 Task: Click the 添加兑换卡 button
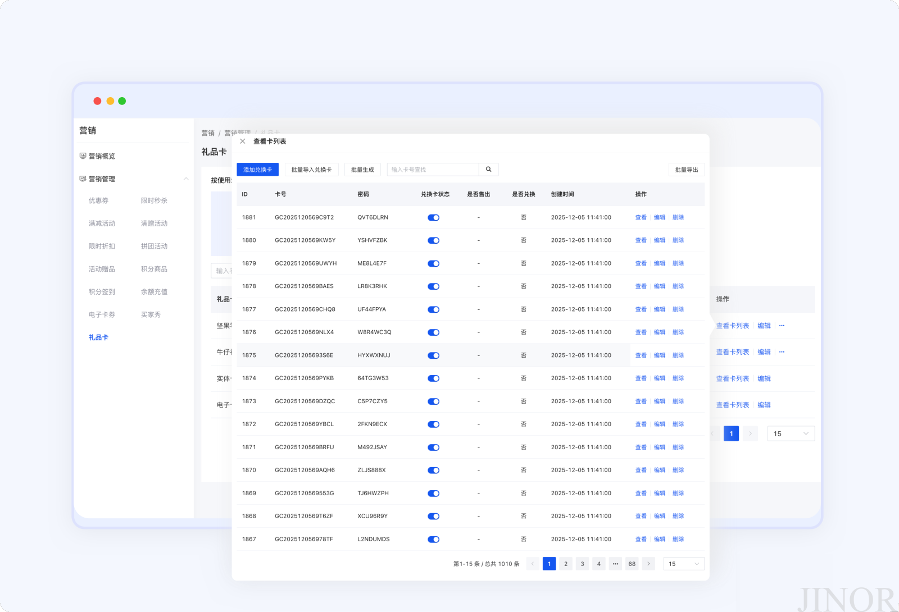point(257,170)
